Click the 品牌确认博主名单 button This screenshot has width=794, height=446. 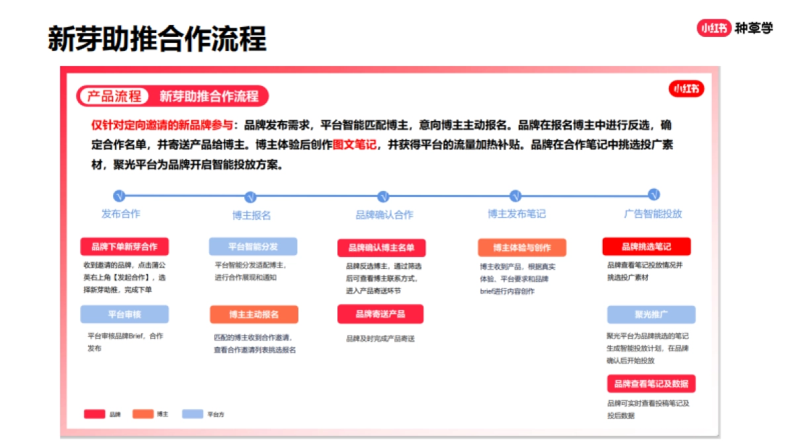(381, 248)
